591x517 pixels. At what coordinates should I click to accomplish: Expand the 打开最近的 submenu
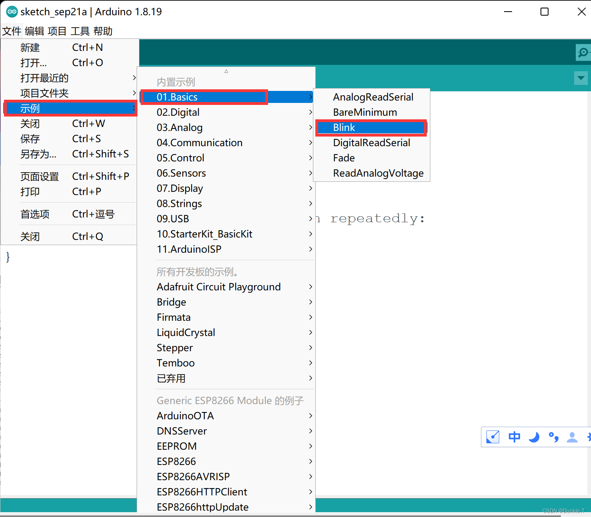[70, 78]
